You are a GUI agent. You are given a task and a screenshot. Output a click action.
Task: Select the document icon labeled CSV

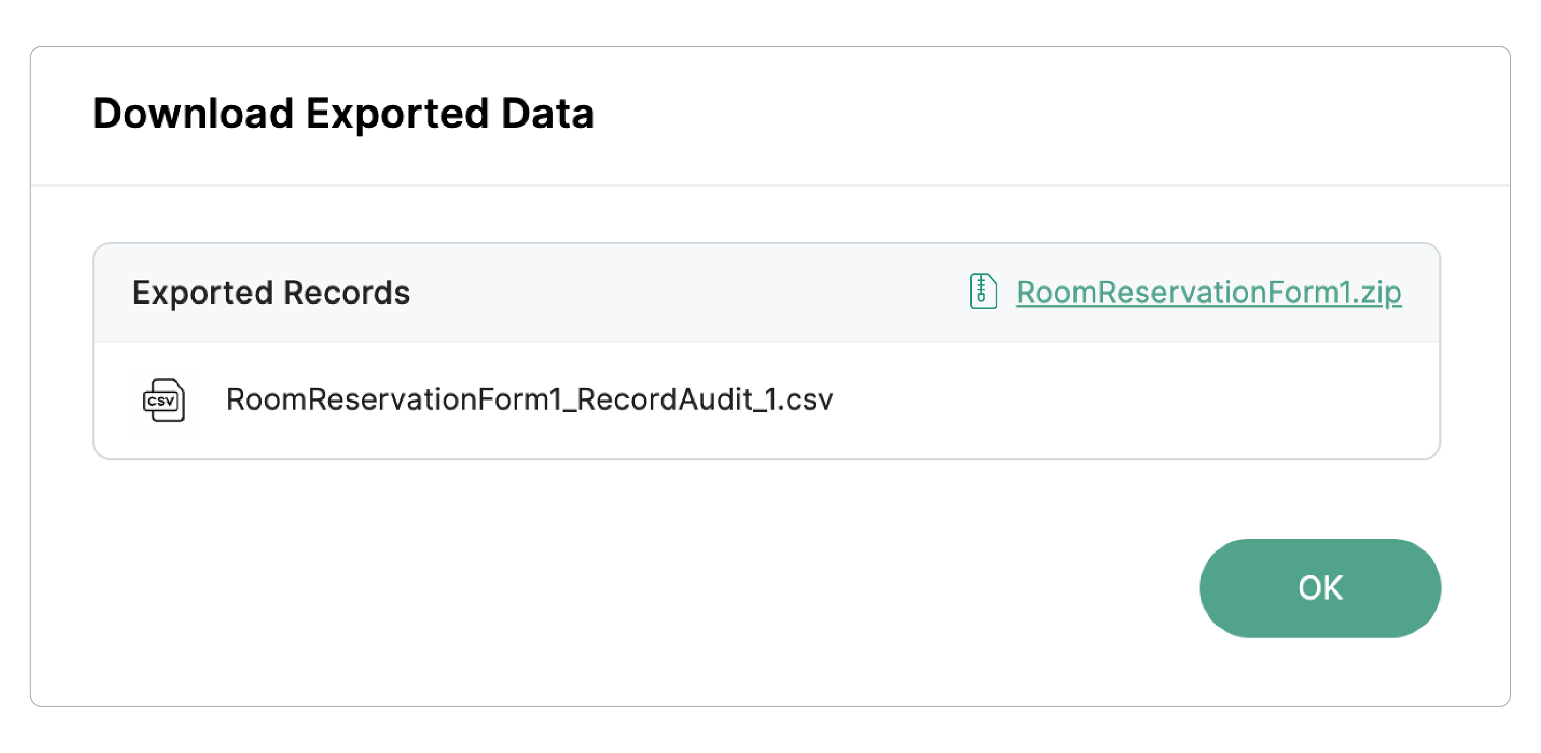(x=164, y=400)
